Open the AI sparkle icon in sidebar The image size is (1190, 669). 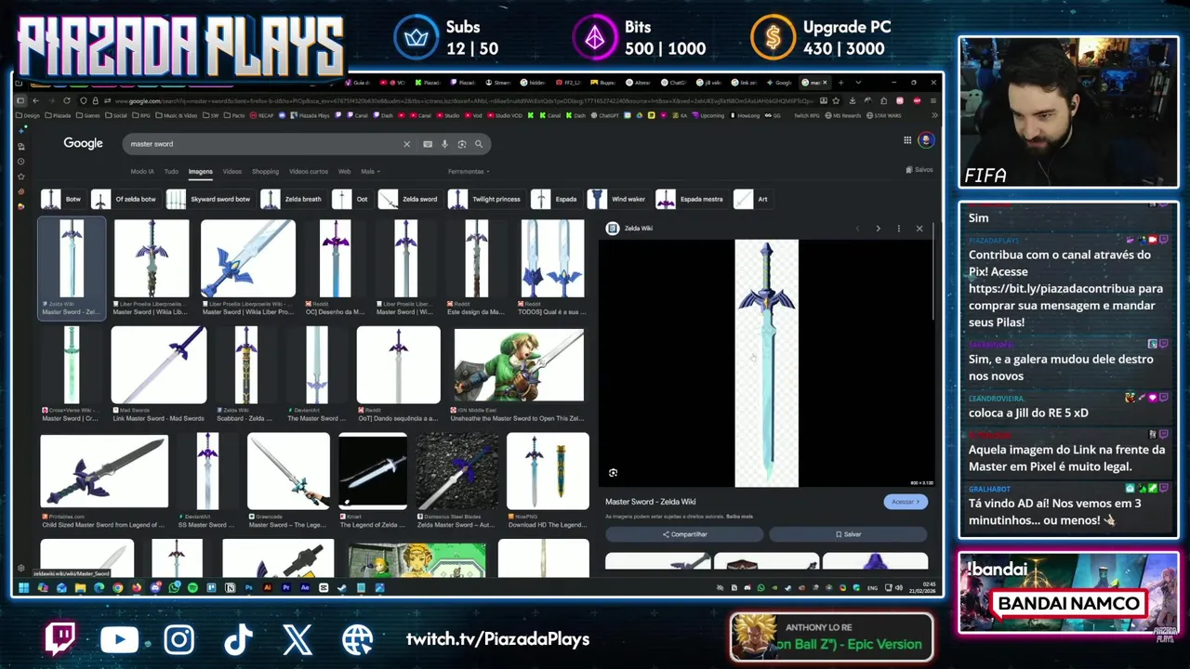21,130
